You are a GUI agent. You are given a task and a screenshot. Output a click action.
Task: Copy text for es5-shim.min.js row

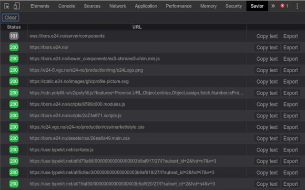tap(267, 59)
